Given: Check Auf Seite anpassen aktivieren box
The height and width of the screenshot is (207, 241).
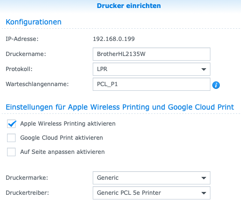Looking at the screenshot, I should tap(11, 152).
